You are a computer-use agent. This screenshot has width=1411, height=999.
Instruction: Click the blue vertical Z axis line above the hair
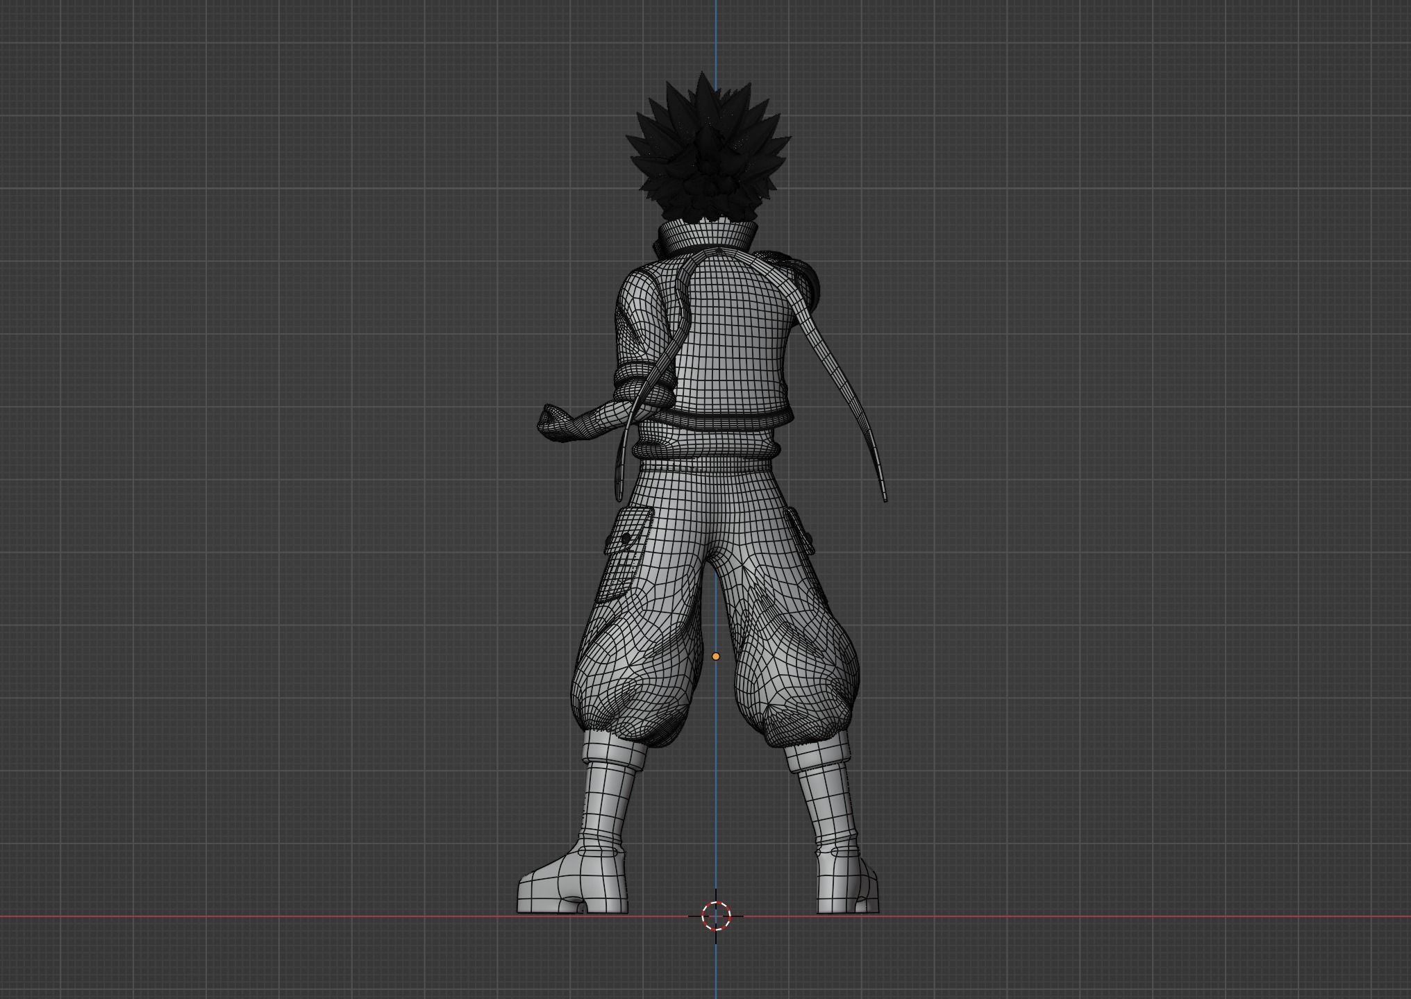click(x=716, y=35)
